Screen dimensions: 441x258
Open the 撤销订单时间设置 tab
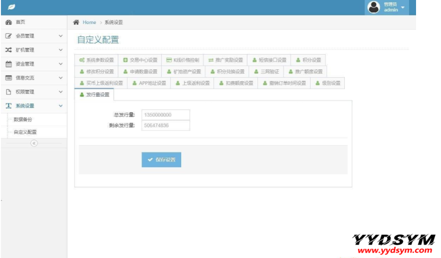[284, 83]
